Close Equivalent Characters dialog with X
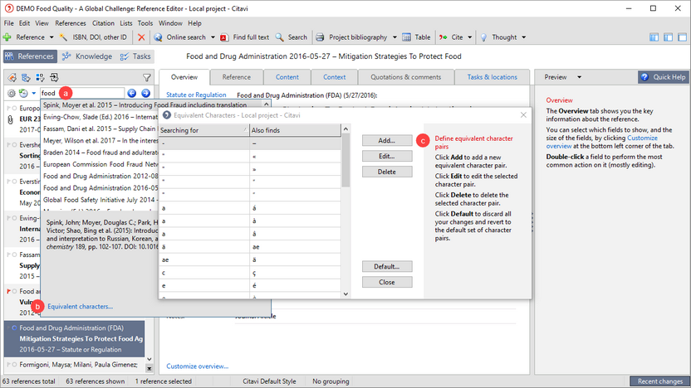The width and height of the screenshot is (691, 388). click(523, 114)
